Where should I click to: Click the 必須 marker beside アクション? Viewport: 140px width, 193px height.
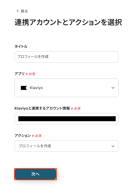38,136
